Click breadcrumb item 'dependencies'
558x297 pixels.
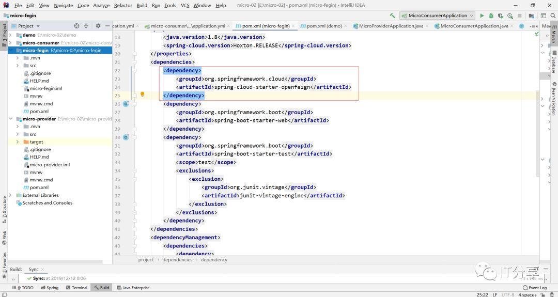point(177,260)
